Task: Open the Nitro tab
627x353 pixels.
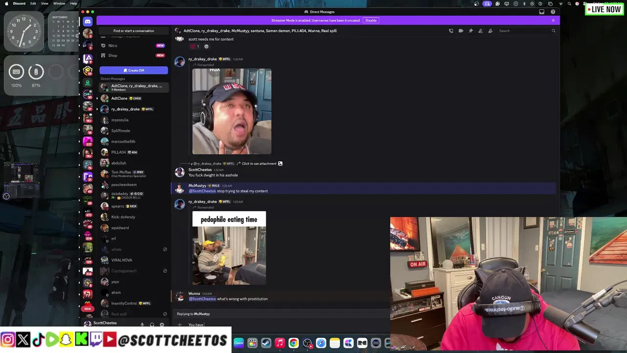Action: pos(133,46)
